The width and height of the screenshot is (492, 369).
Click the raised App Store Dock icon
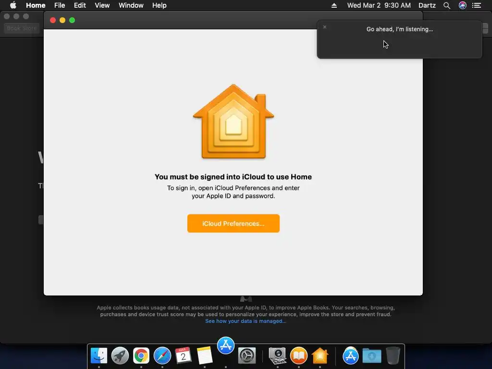[x=226, y=345]
